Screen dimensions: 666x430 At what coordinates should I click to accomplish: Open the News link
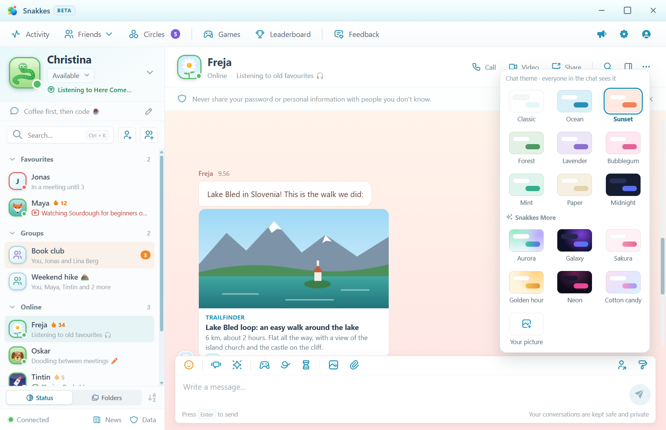click(108, 420)
